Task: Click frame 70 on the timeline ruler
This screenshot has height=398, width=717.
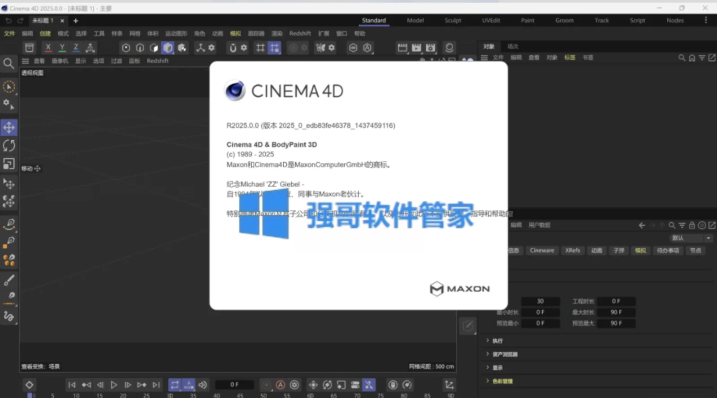Action: pyautogui.click(x=357, y=396)
